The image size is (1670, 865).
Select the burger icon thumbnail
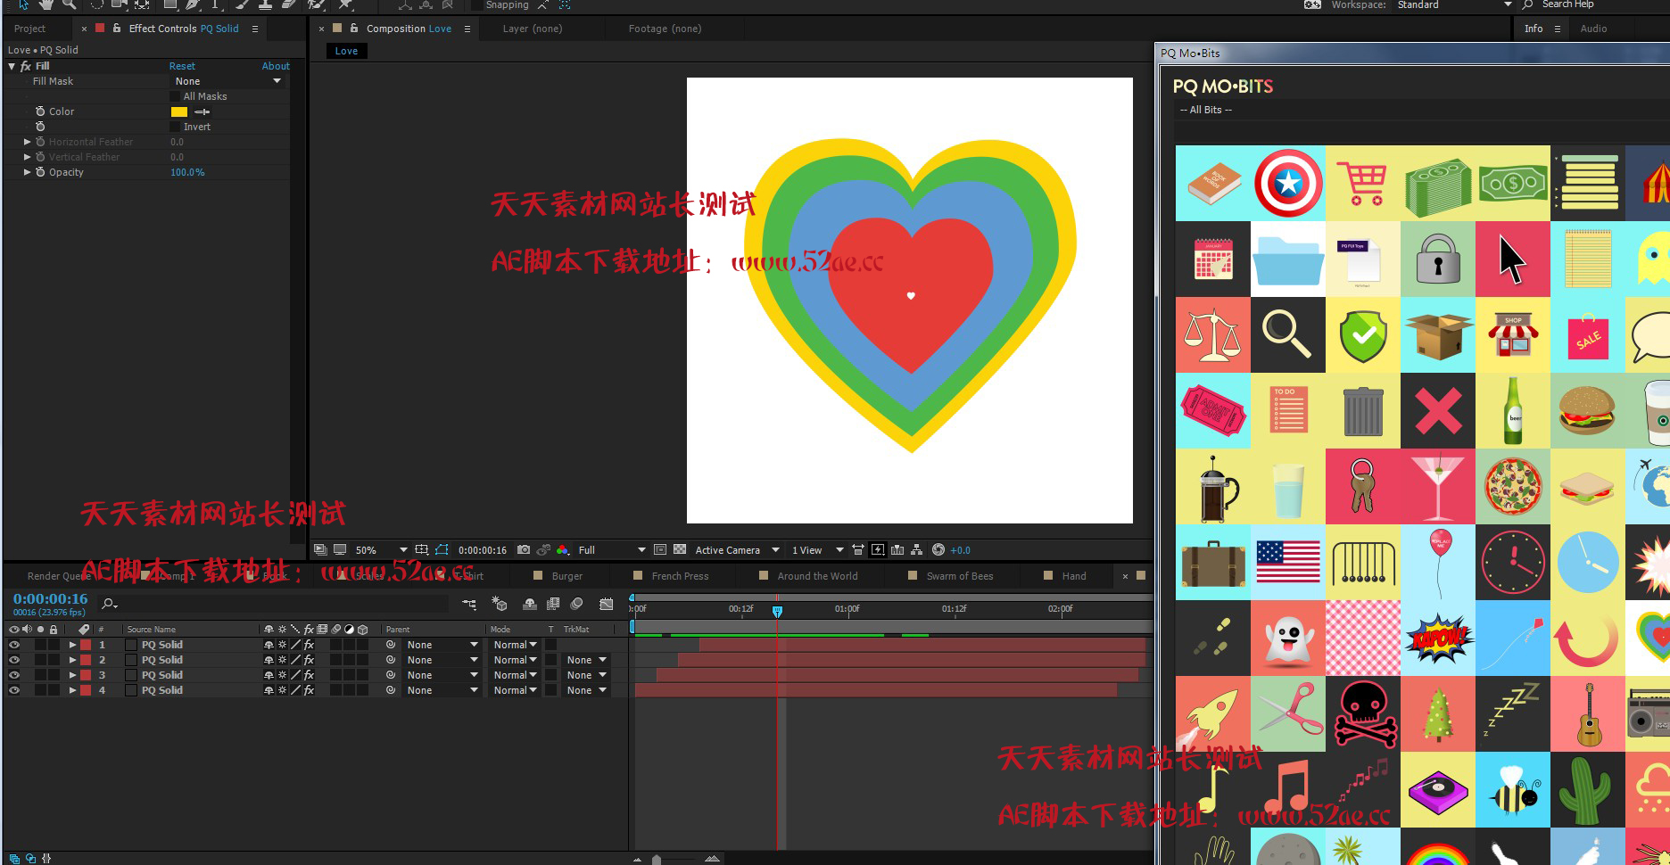(1587, 410)
